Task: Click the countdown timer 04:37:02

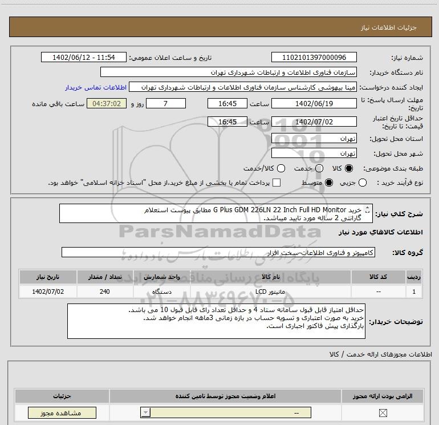Action: pos(107,103)
